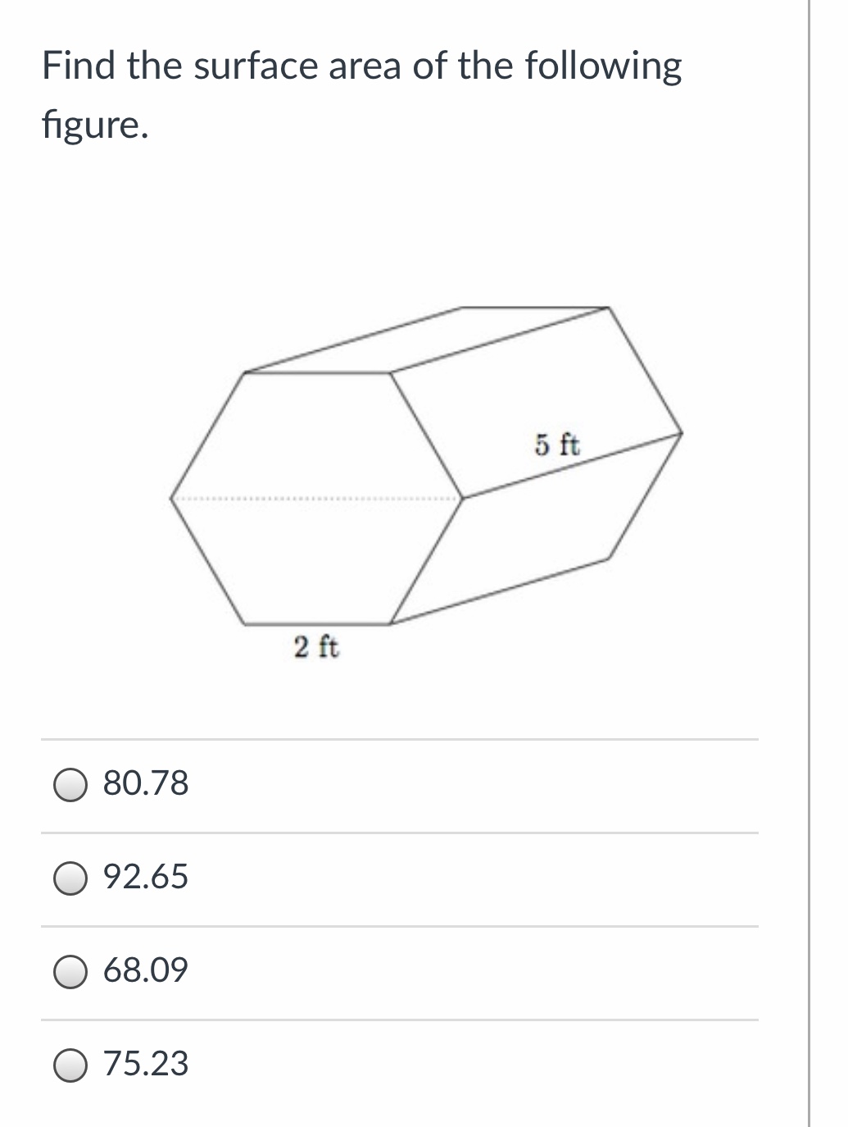Screen dimensions: 848x1127
Task: Click the word "figure." in the question
Action: pos(95,125)
